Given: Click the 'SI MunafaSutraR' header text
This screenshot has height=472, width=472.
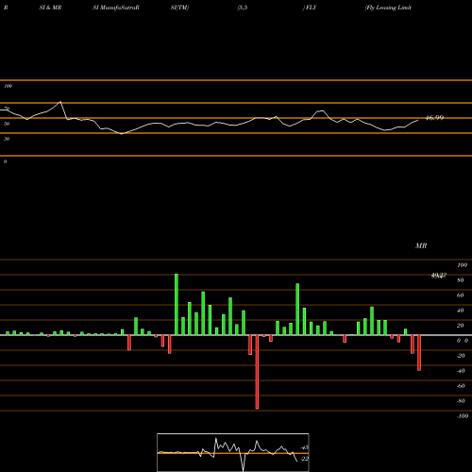Looking at the screenshot, I should pyautogui.click(x=116, y=8).
